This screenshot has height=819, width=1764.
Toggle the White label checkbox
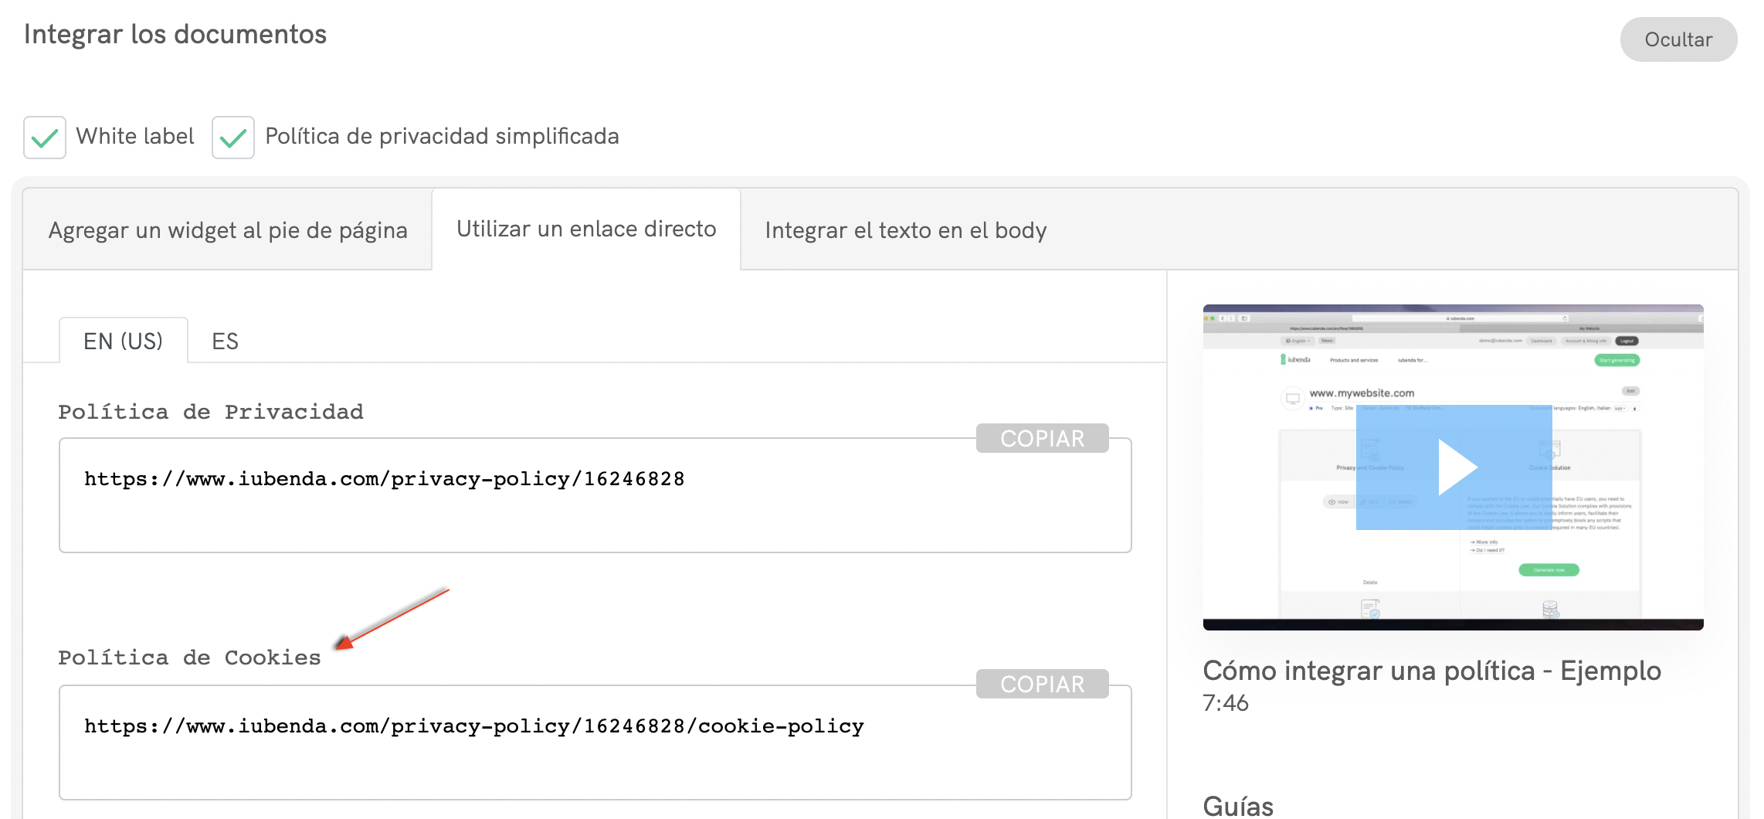pyautogui.click(x=45, y=138)
